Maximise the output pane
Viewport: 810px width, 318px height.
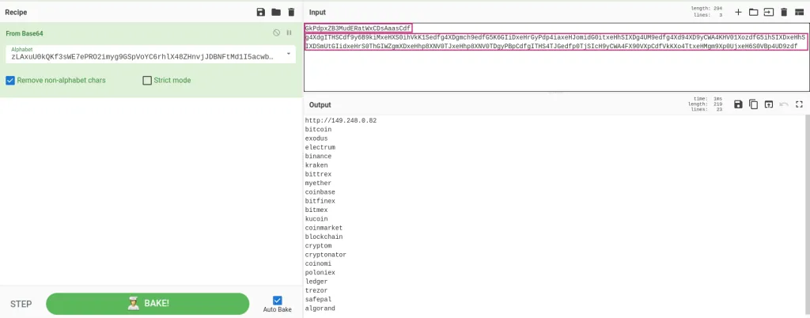(x=799, y=104)
